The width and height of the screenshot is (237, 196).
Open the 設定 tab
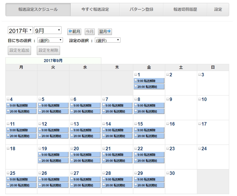pyautogui.click(x=218, y=10)
